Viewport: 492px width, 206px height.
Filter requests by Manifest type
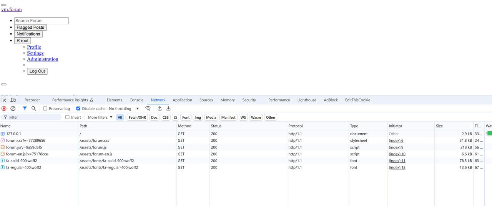(228, 117)
